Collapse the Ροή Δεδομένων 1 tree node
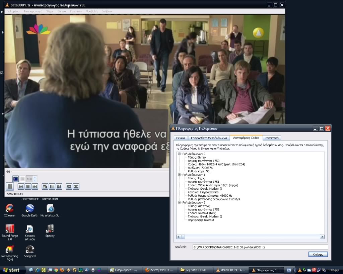 click(179, 175)
